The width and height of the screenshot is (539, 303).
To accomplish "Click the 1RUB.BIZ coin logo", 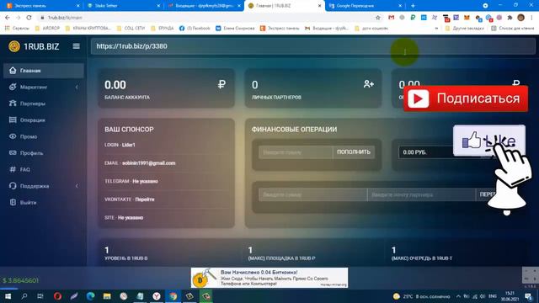I will pos(14,46).
